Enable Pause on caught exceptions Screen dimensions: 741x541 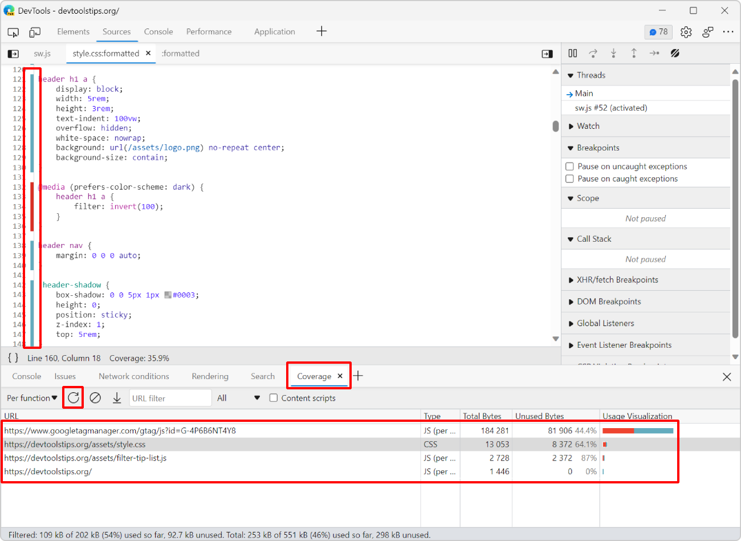pyautogui.click(x=569, y=178)
